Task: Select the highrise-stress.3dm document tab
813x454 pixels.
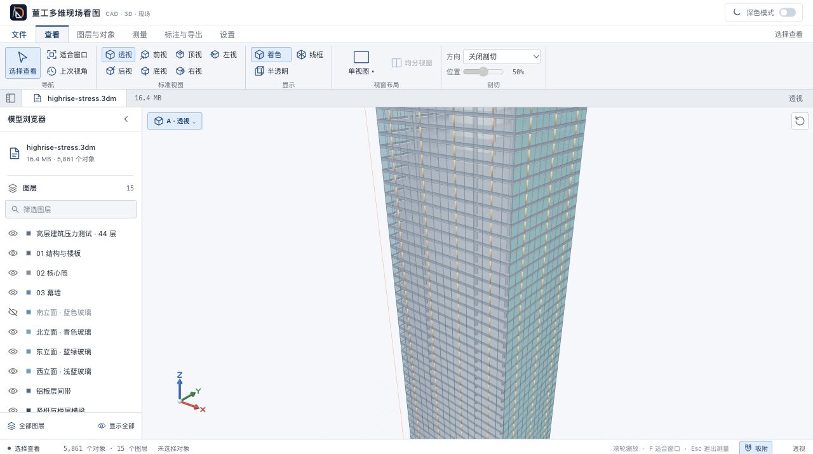Action: pyautogui.click(x=74, y=98)
